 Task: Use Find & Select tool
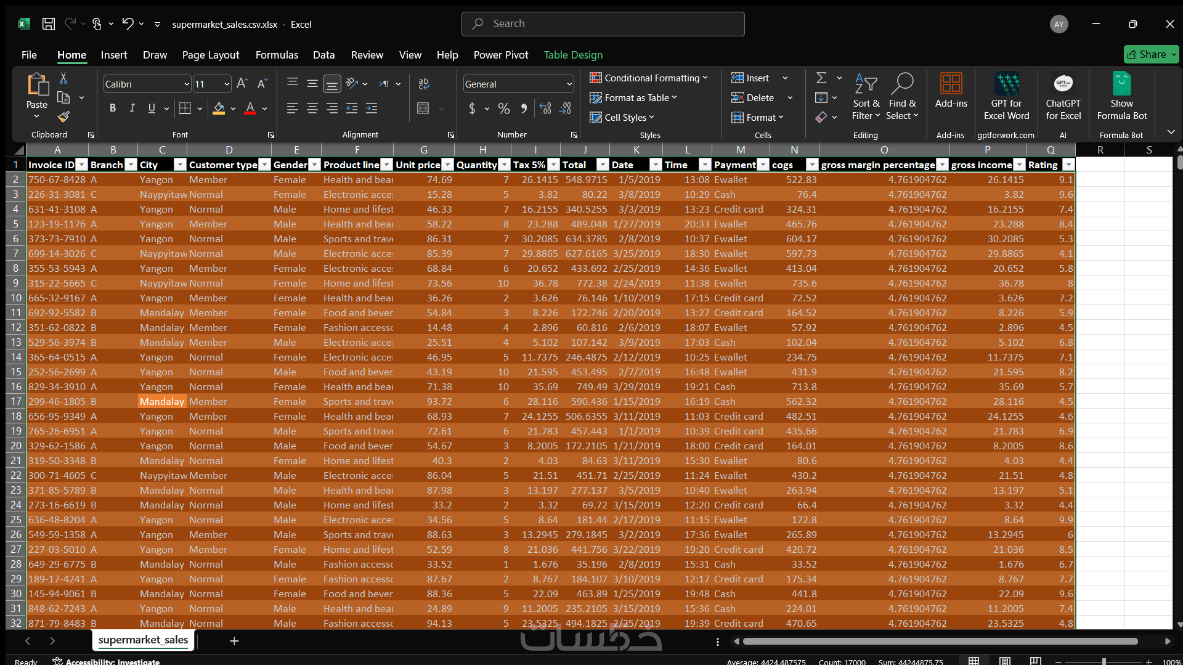point(902,97)
